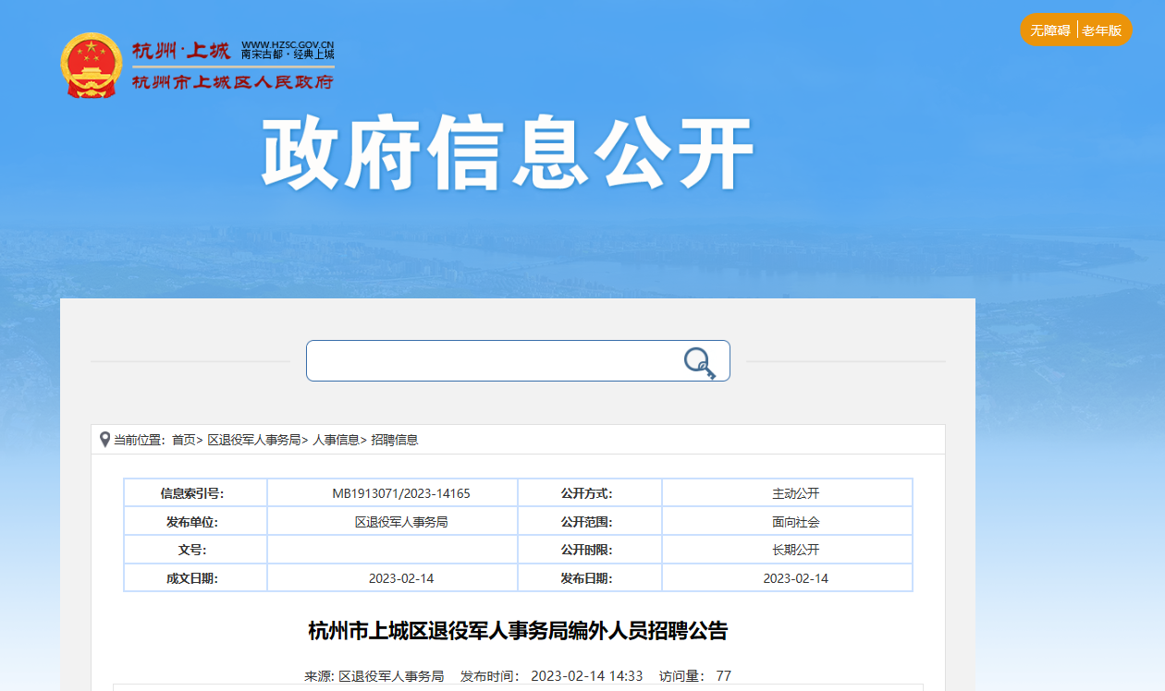The height and width of the screenshot is (691, 1165).
Task: Click the 编外人员招聘公告 article title
Action: 518,632
